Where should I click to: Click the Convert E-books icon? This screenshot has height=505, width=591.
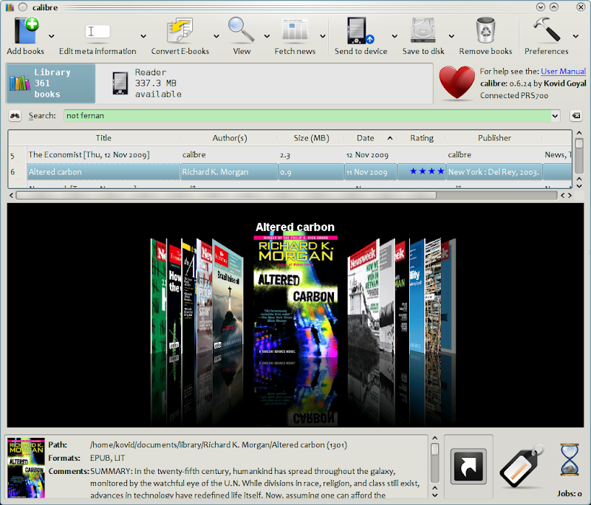[x=180, y=31]
